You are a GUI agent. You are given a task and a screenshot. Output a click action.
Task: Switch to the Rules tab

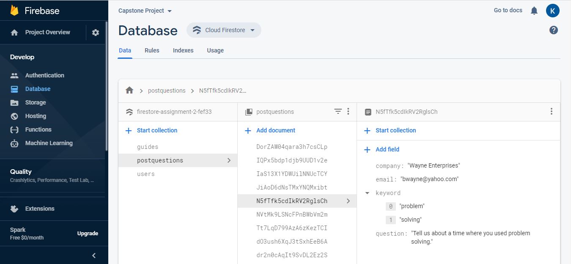(152, 50)
